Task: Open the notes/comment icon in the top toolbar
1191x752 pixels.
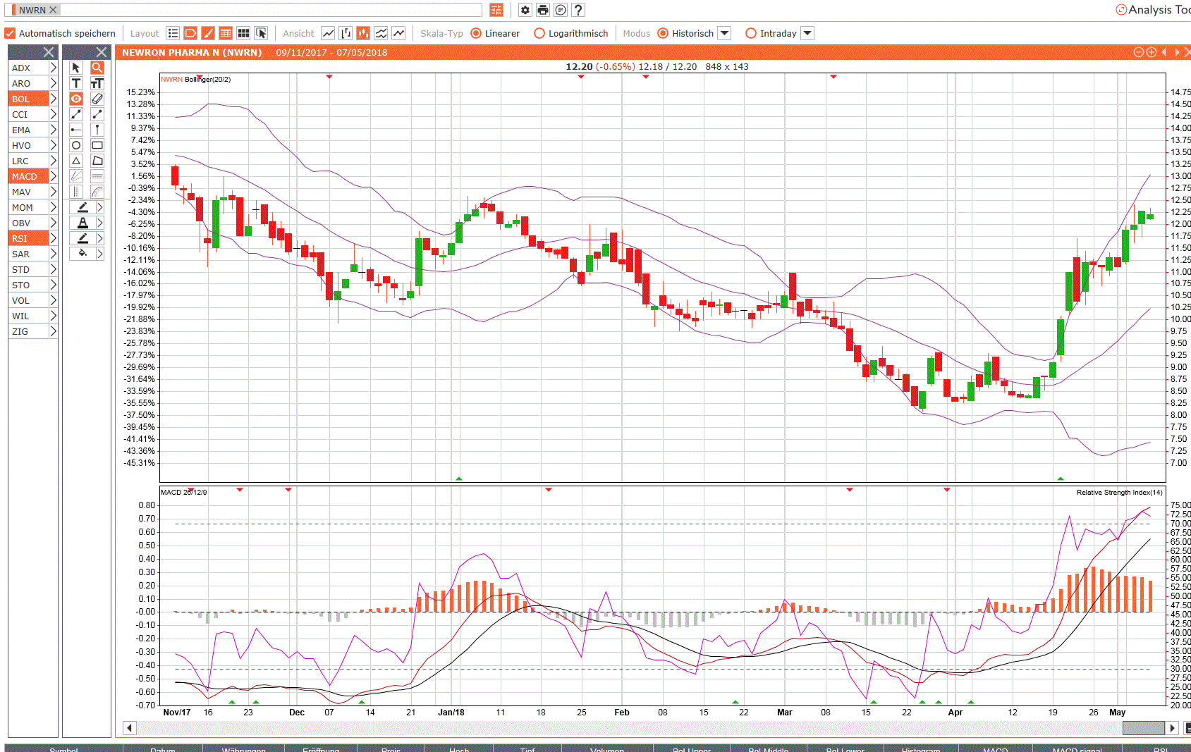Action: [x=561, y=10]
